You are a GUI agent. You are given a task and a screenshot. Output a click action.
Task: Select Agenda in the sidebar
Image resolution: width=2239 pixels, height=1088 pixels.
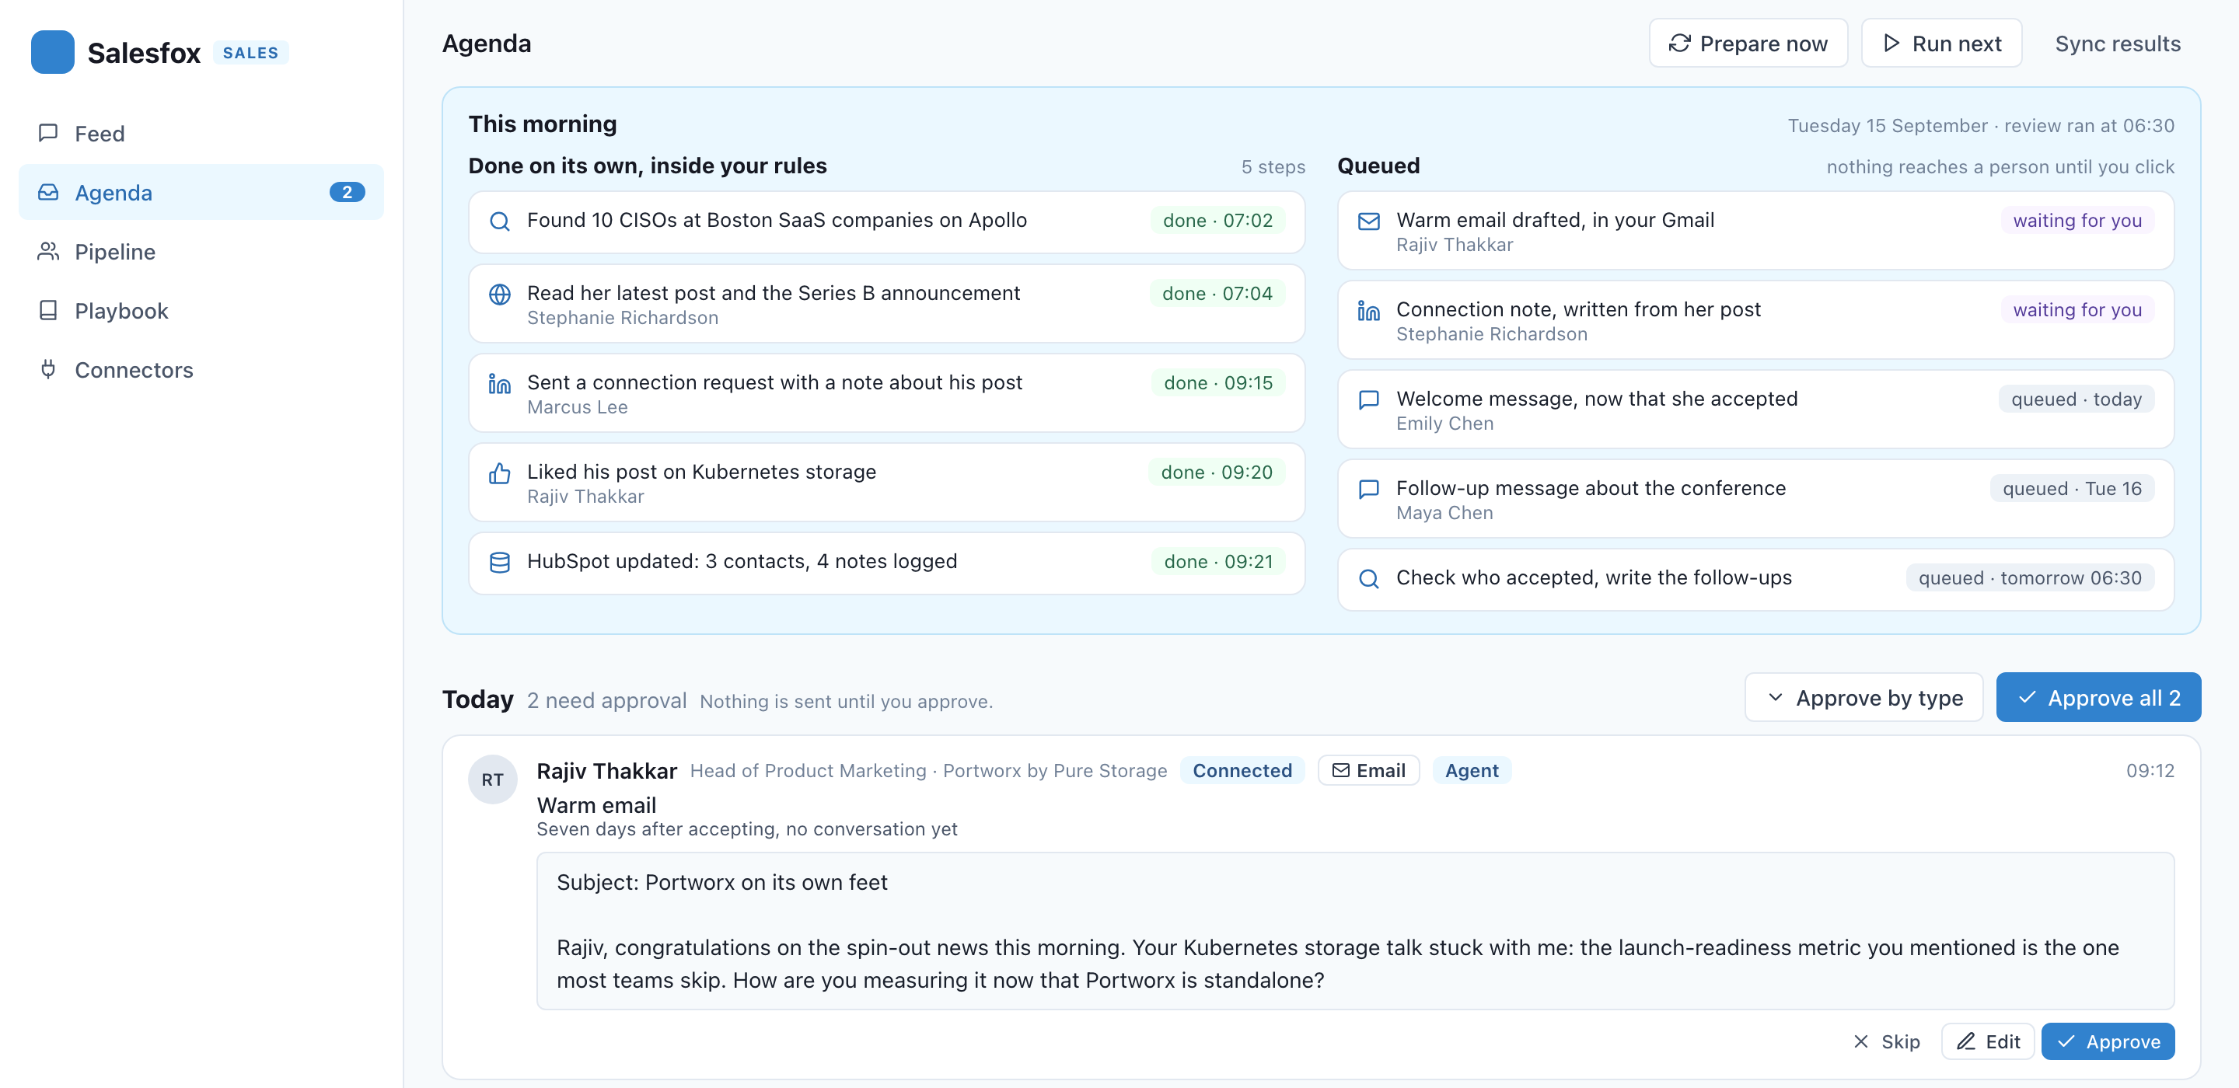click(x=201, y=192)
